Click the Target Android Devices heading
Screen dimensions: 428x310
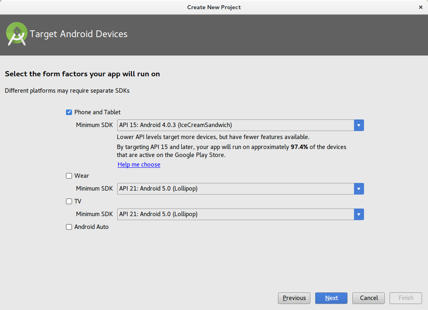point(79,34)
